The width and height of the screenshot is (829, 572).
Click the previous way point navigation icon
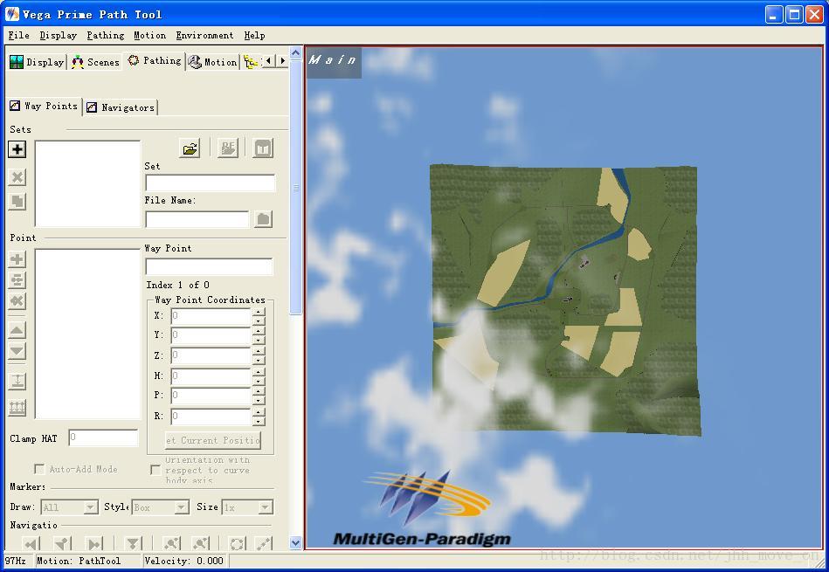pyautogui.click(x=62, y=543)
